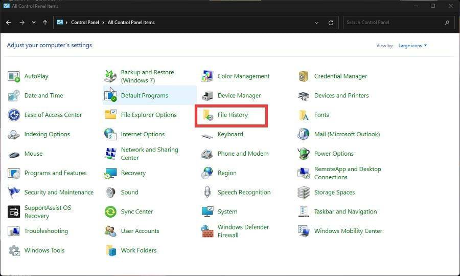The image size is (460, 276).
Task: Open the recent locations dropdown arrow
Action: [34, 23]
